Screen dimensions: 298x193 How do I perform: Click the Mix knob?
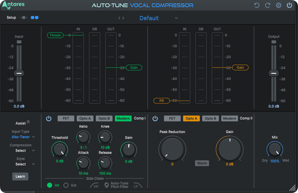275,149
